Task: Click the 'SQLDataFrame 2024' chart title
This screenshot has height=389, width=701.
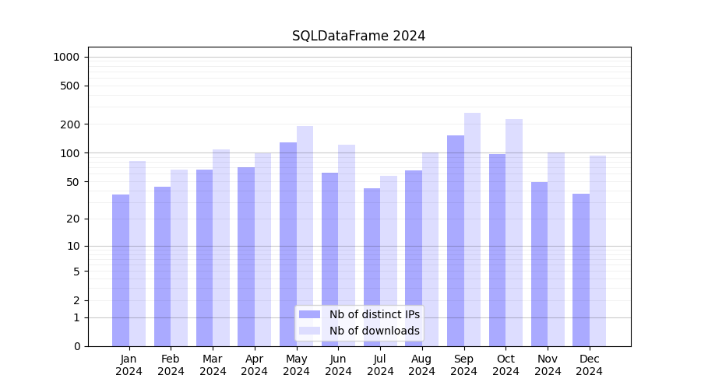Action: coord(358,36)
